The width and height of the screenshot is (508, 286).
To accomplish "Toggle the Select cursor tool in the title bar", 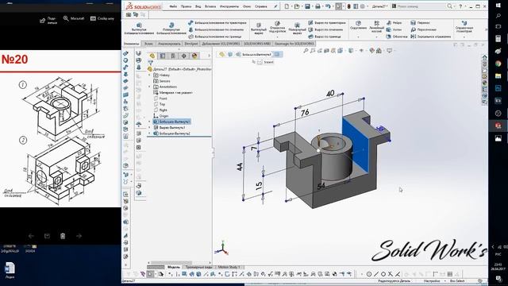I will [x=339, y=6].
